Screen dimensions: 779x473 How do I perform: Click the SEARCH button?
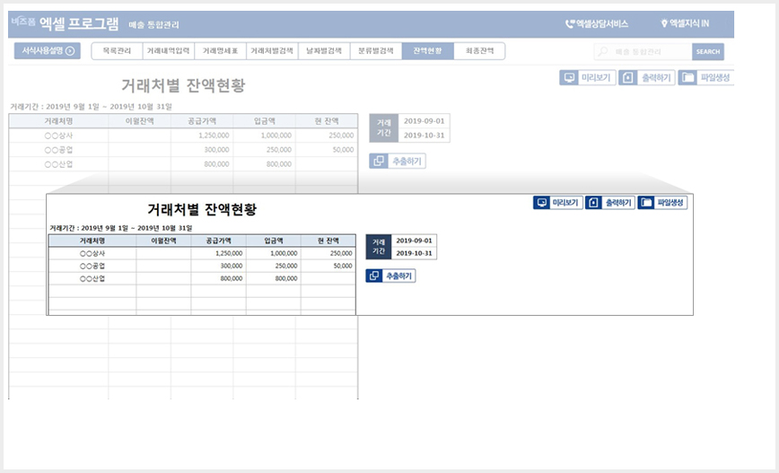[708, 52]
